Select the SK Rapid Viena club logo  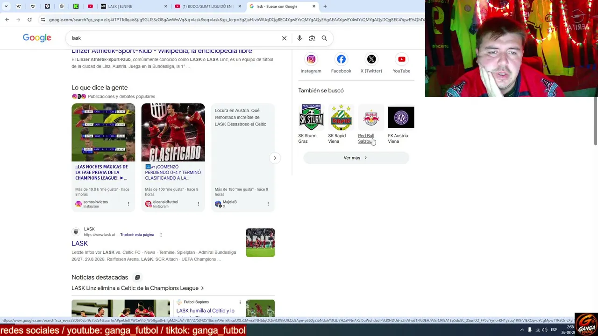[341, 117]
